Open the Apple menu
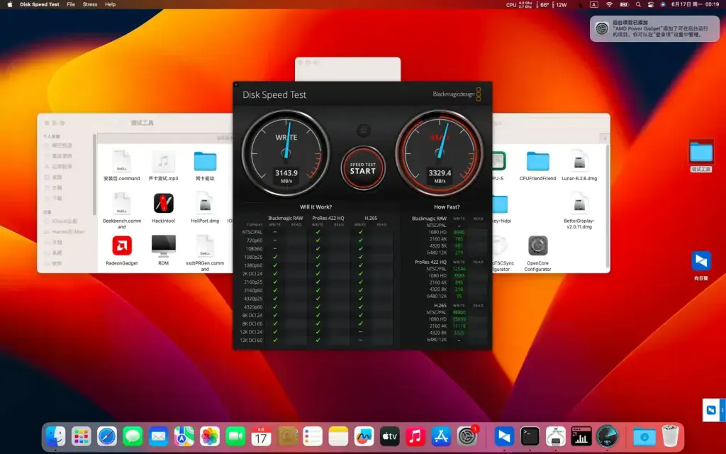 click(x=10, y=5)
